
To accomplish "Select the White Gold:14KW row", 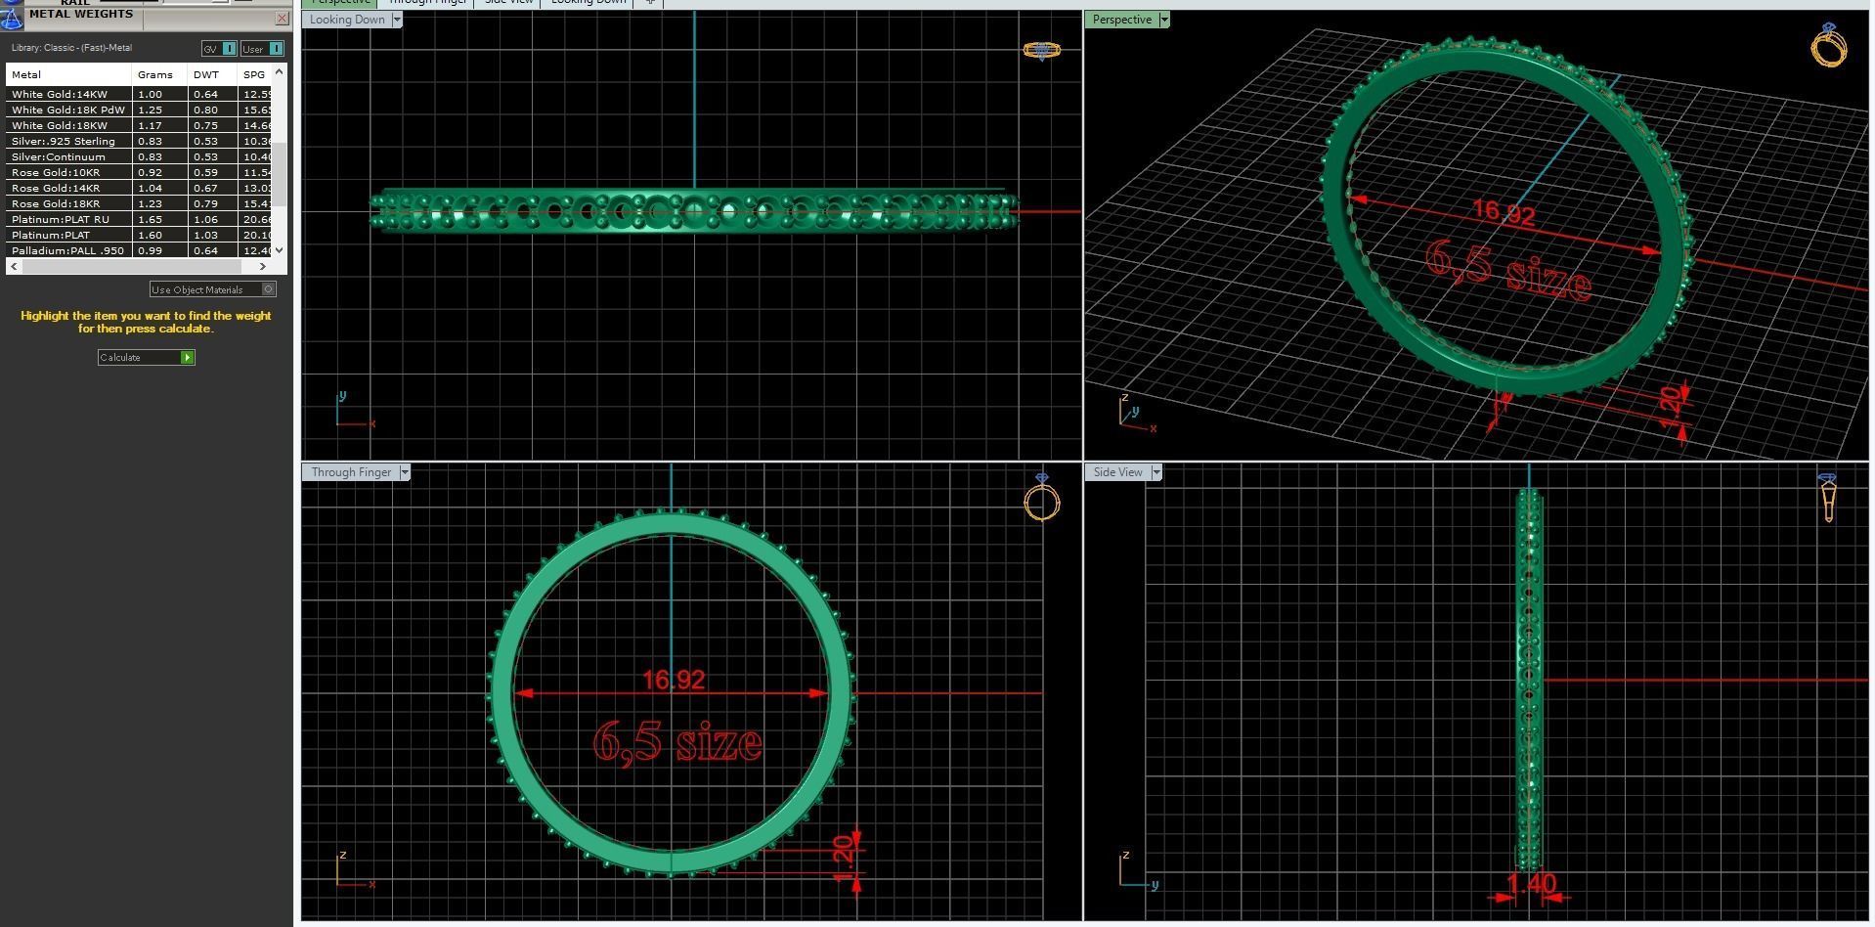I will [x=139, y=94].
